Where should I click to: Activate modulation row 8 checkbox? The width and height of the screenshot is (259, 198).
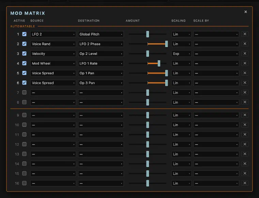click(24, 102)
